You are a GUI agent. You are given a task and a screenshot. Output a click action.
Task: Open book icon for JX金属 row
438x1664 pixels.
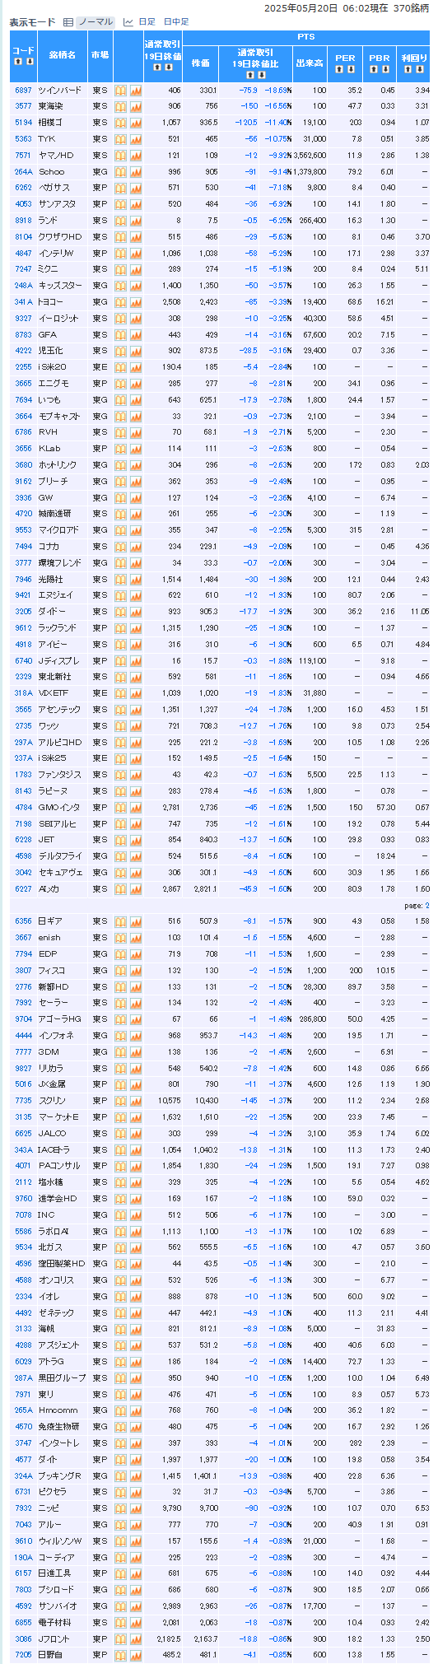click(120, 1084)
